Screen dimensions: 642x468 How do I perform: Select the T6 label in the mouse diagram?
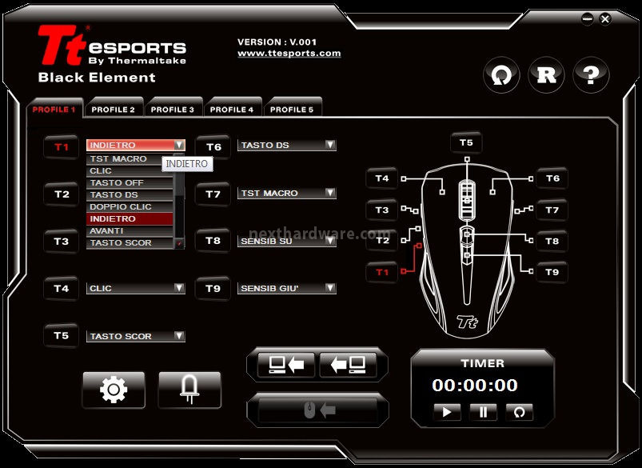[552, 178]
